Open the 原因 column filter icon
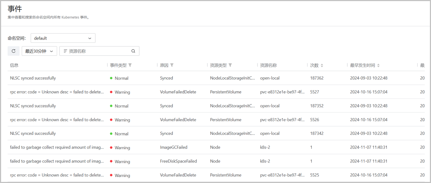The width and height of the screenshot is (431, 183). click(x=172, y=65)
